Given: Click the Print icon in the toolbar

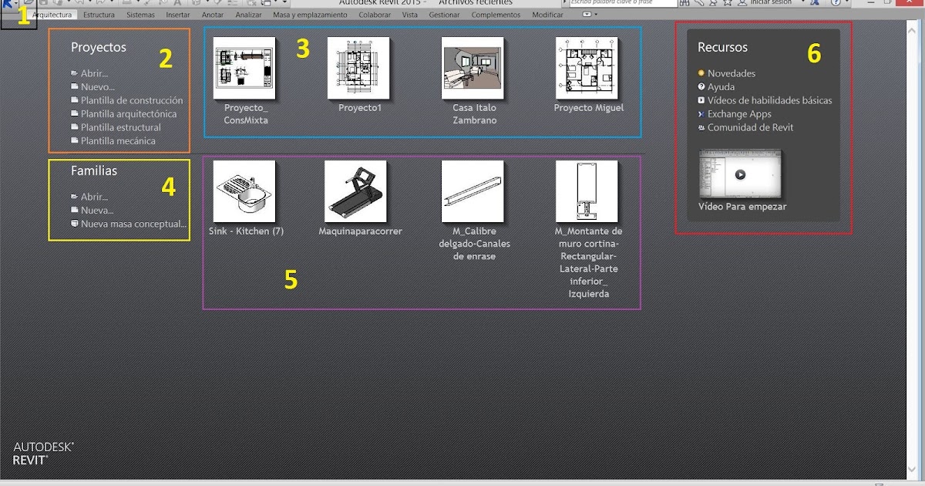Looking at the screenshot, I should 126,4.
